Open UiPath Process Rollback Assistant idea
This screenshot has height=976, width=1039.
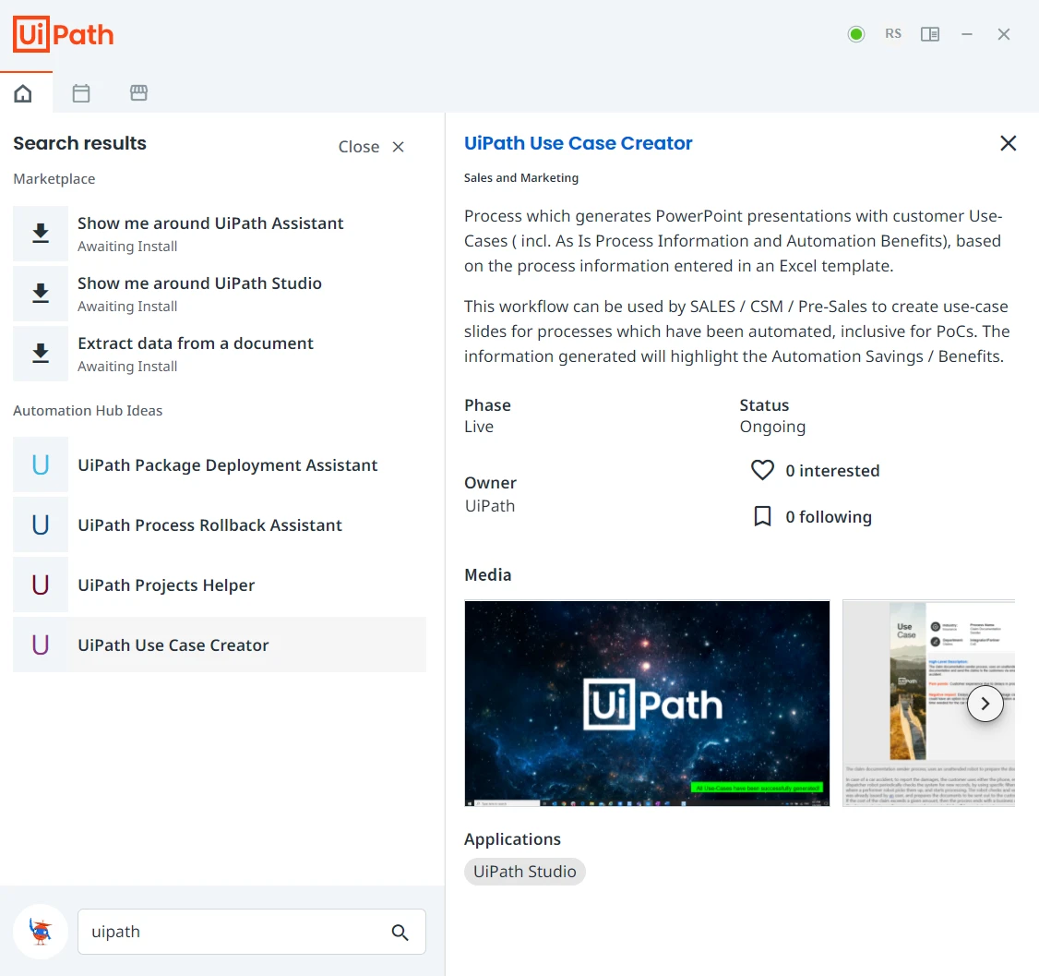coord(220,525)
